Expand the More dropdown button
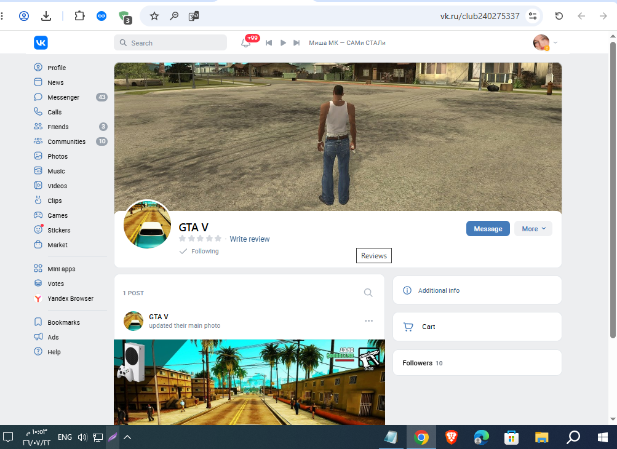The height and width of the screenshot is (449, 617). (x=533, y=229)
